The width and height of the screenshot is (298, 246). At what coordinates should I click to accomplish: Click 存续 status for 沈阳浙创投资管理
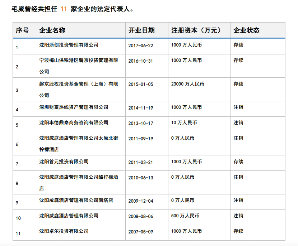tap(238, 45)
